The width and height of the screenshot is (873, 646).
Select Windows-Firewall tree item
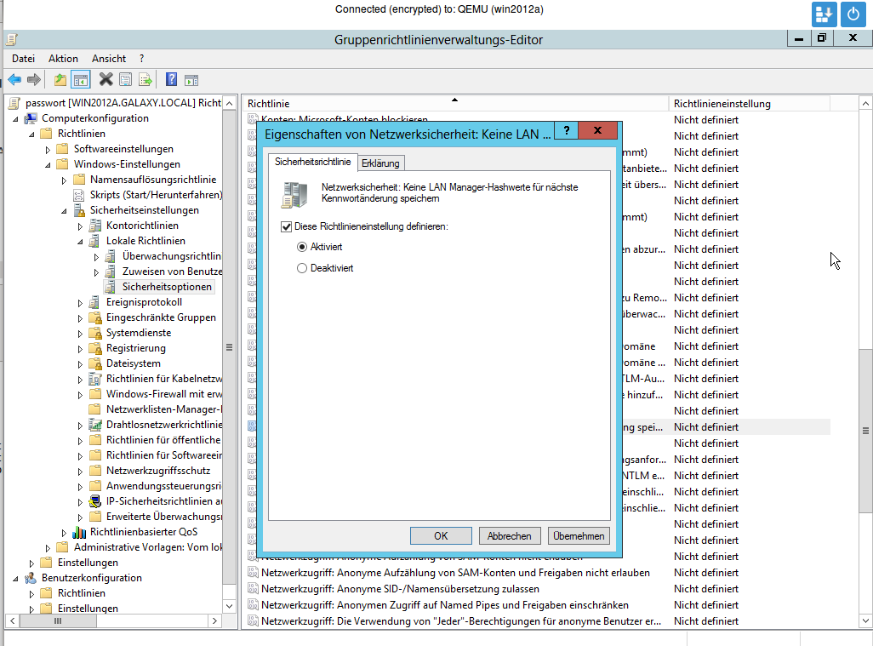tap(163, 394)
